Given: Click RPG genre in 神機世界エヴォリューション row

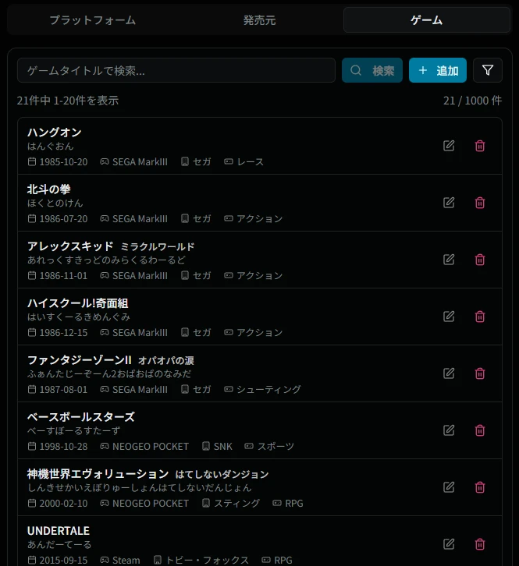Looking at the screenshot, I should (x=293, y=503).
